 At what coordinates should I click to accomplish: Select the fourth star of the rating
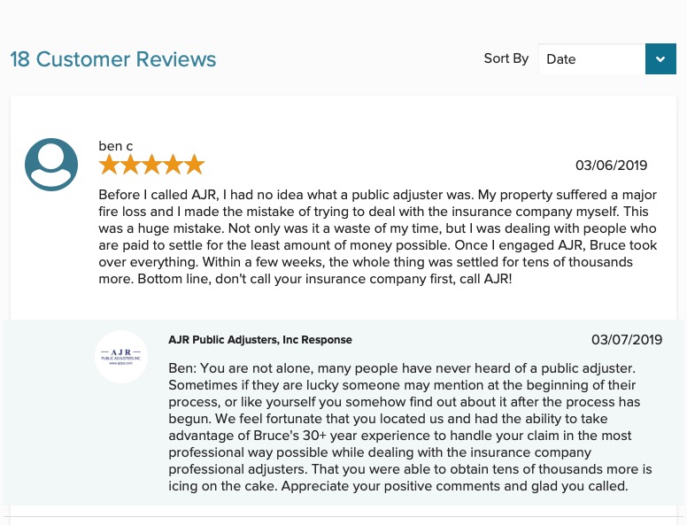173,165
